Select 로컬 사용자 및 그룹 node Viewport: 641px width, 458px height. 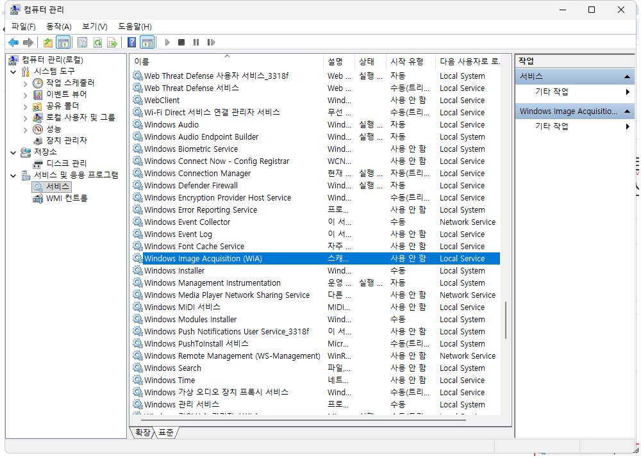point(81,118)
